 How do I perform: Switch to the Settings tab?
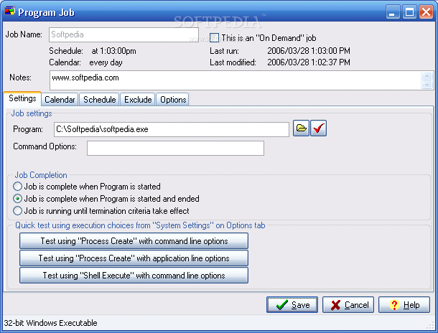pyautogui.click(x=22, y=98)
